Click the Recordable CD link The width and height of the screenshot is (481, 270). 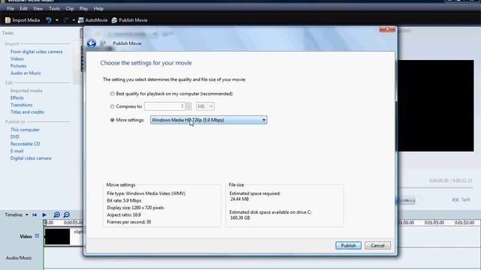click(25, 144)
